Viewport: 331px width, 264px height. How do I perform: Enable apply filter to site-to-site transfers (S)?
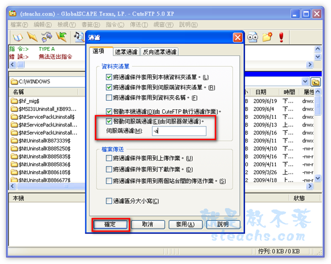click(x=109, y=181)
